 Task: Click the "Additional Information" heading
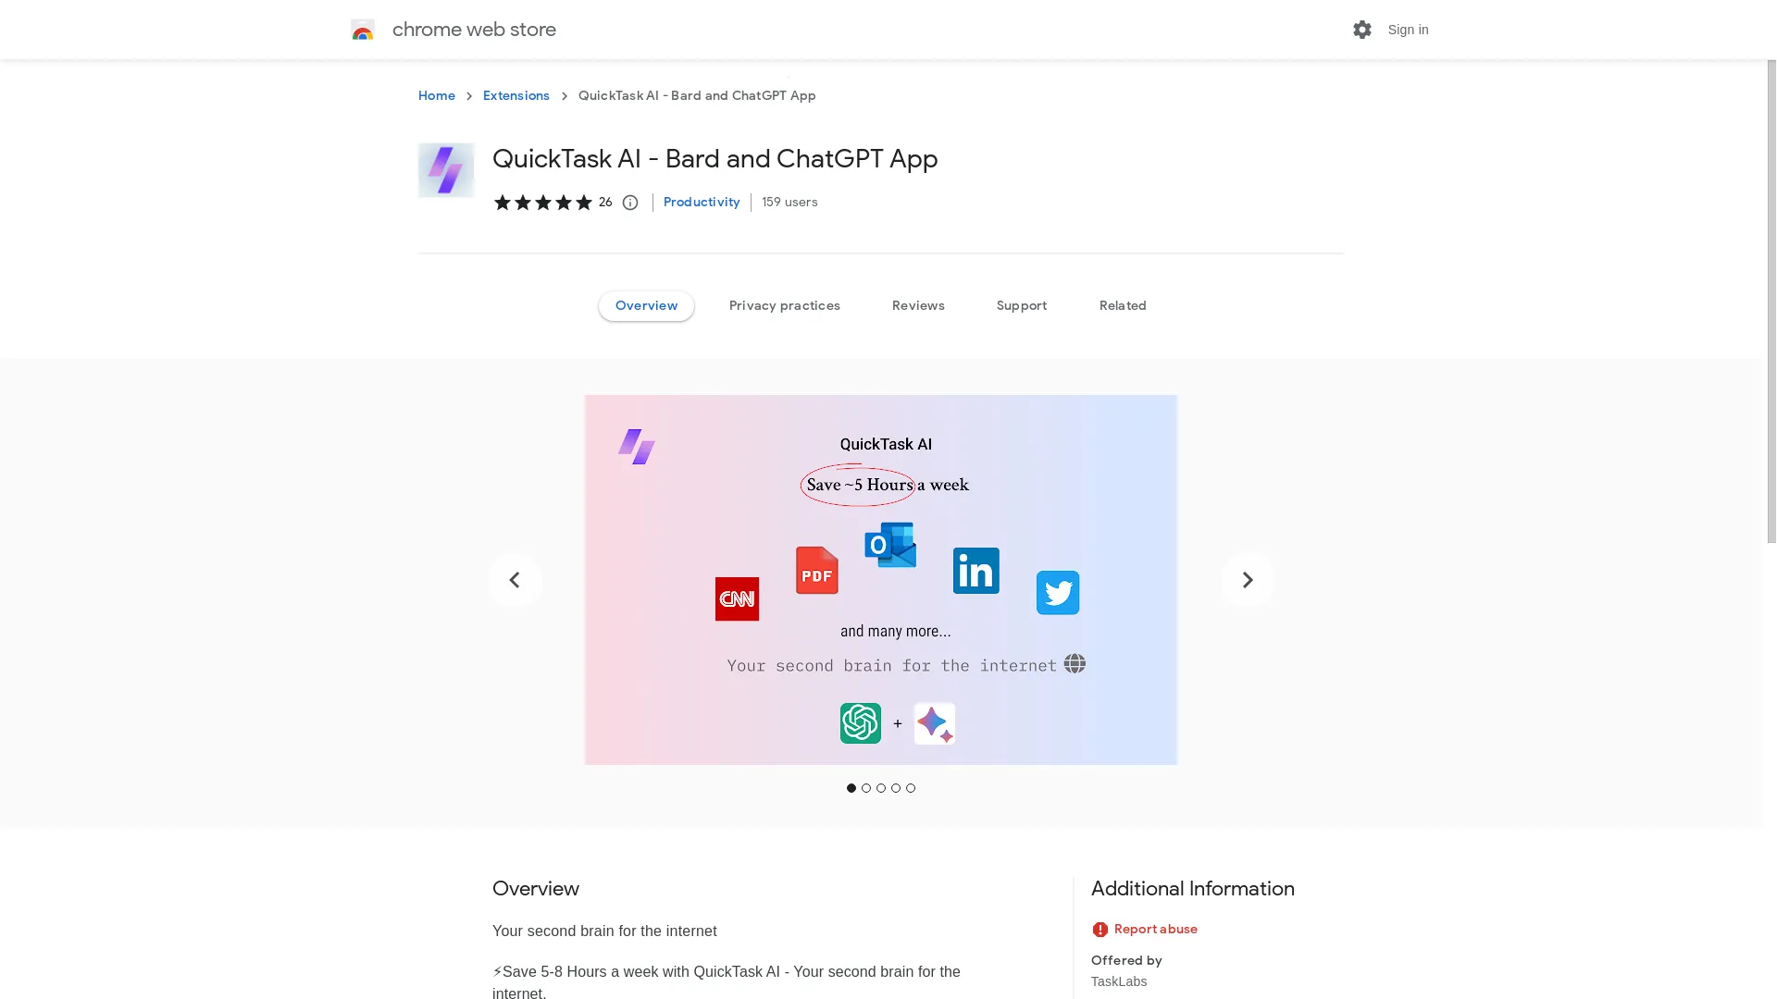click(x=1192, y=889)
